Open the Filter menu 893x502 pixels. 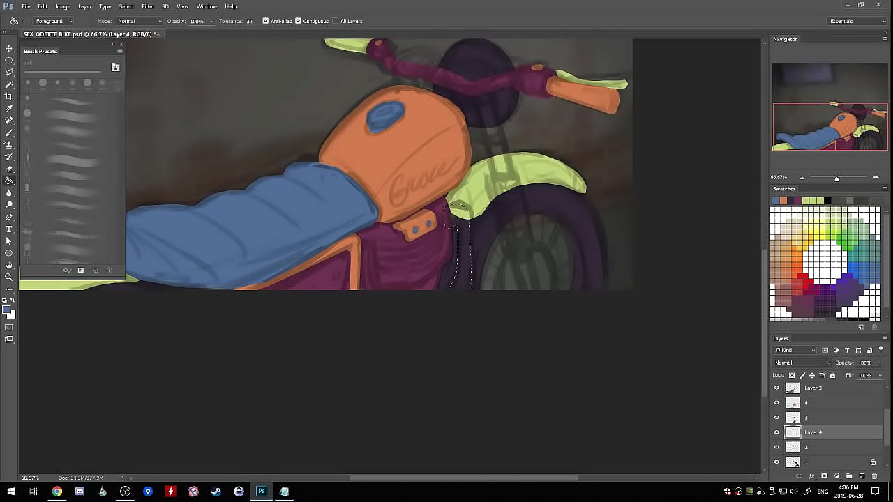pyautogui.click(x=148, y=6)
